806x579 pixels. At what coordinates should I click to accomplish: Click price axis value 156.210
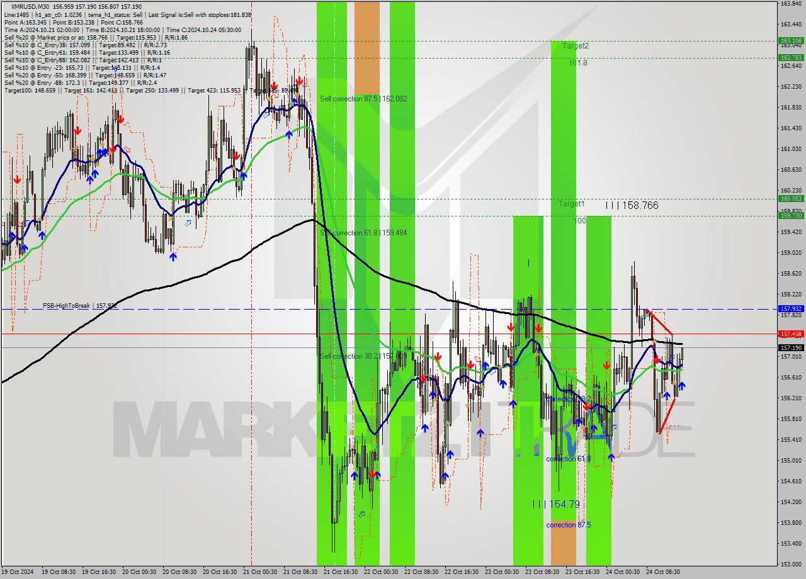click(791, 398)
